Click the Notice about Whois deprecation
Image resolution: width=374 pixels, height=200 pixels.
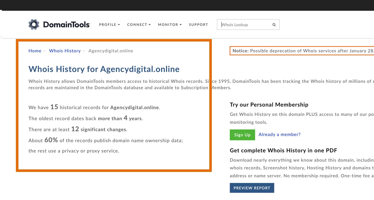click(x=302, y=51)
